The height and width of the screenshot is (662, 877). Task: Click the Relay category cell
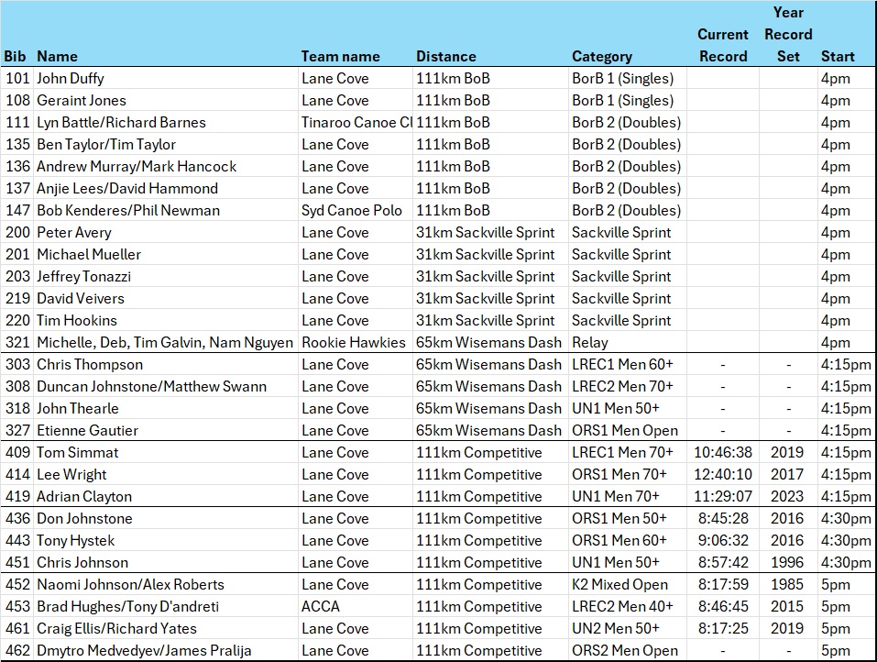(589, 342)
